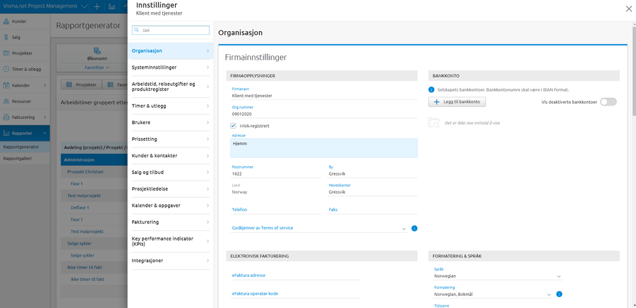Screen dimensions: 636x308
Task: Go to Integrasjoner settings
Action: [x=171, y=260]
